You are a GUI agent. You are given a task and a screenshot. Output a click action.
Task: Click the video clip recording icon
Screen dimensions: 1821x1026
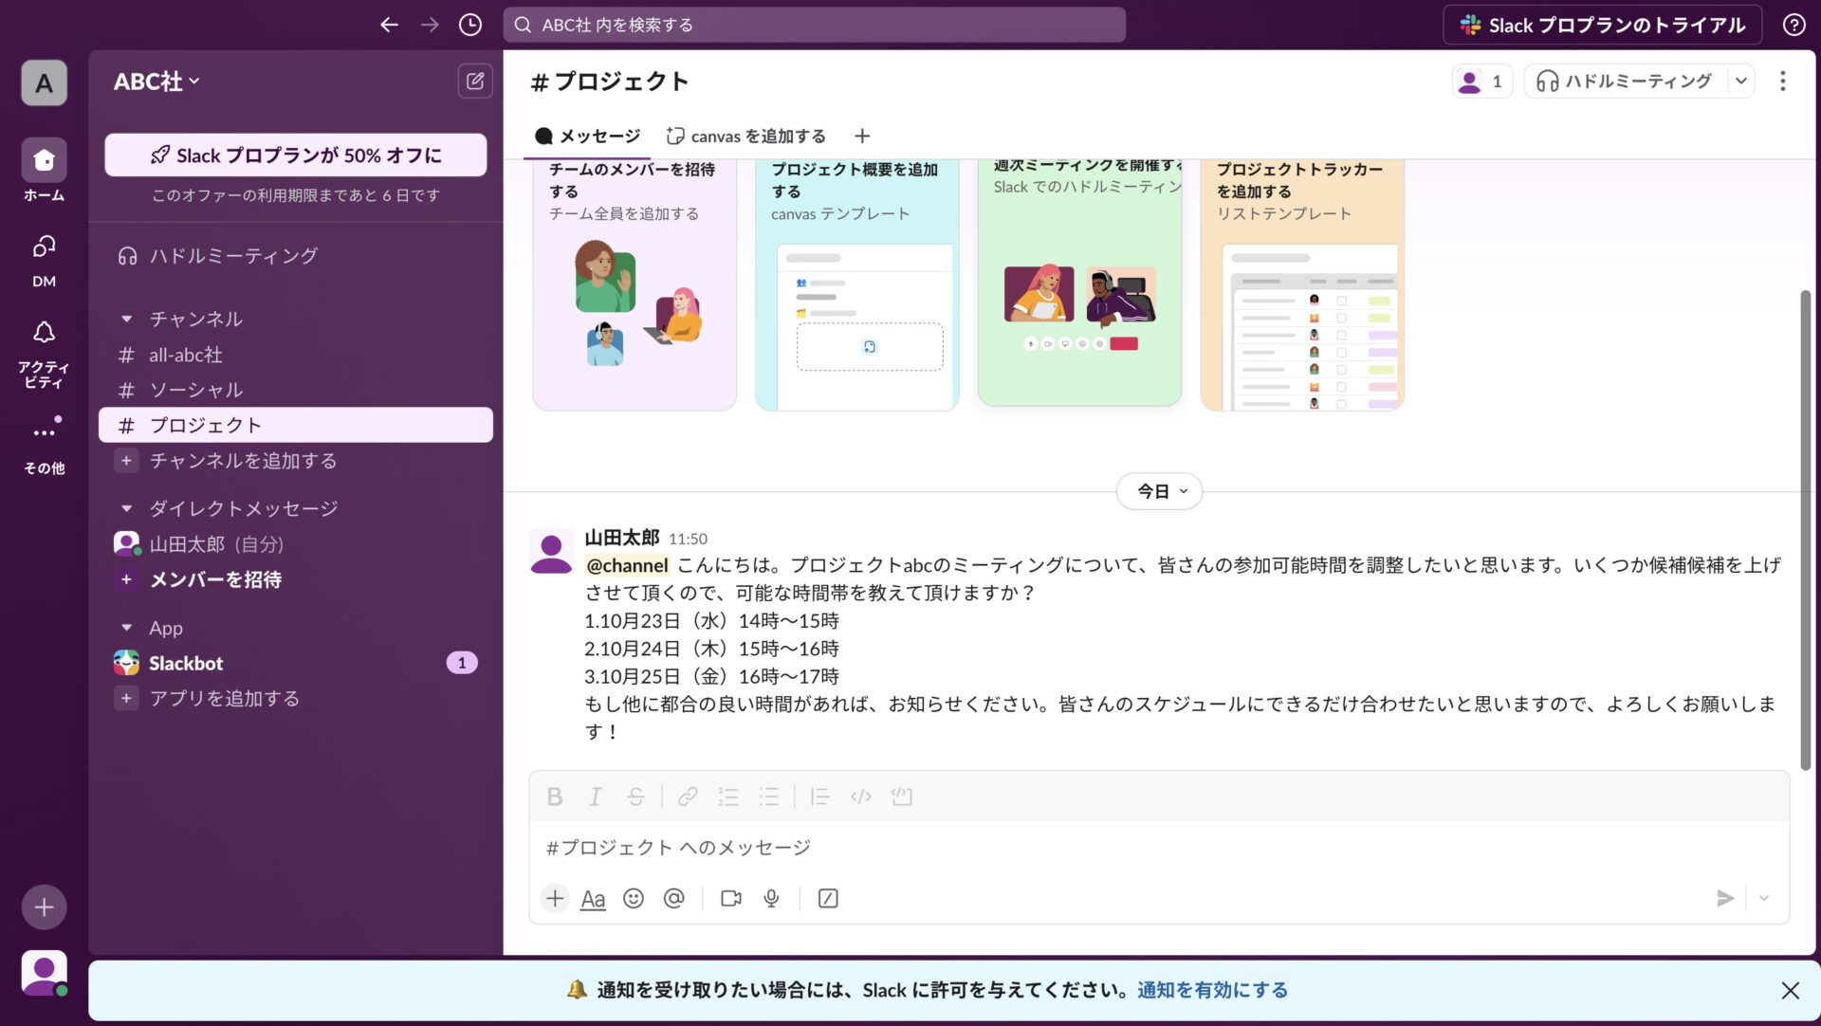(x=730, y=898)
